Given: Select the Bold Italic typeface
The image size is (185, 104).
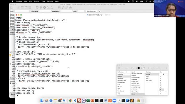Looking at the screenshot, I should tap(149, 81).
